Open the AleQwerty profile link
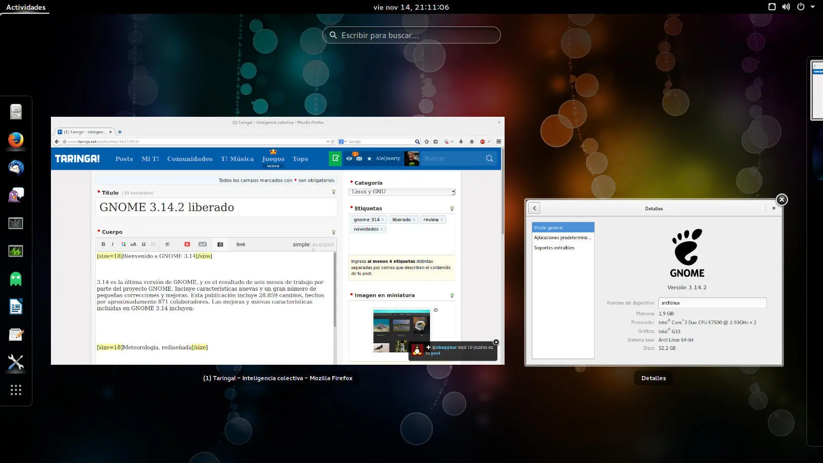This screenshot has height=463, width=823. point(388,158)
